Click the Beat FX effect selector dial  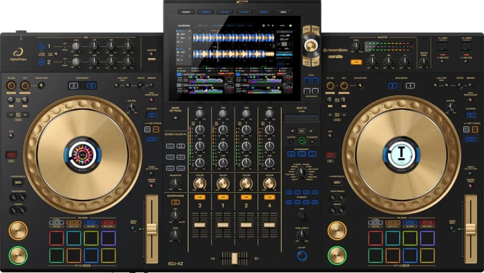click(301, 173)
